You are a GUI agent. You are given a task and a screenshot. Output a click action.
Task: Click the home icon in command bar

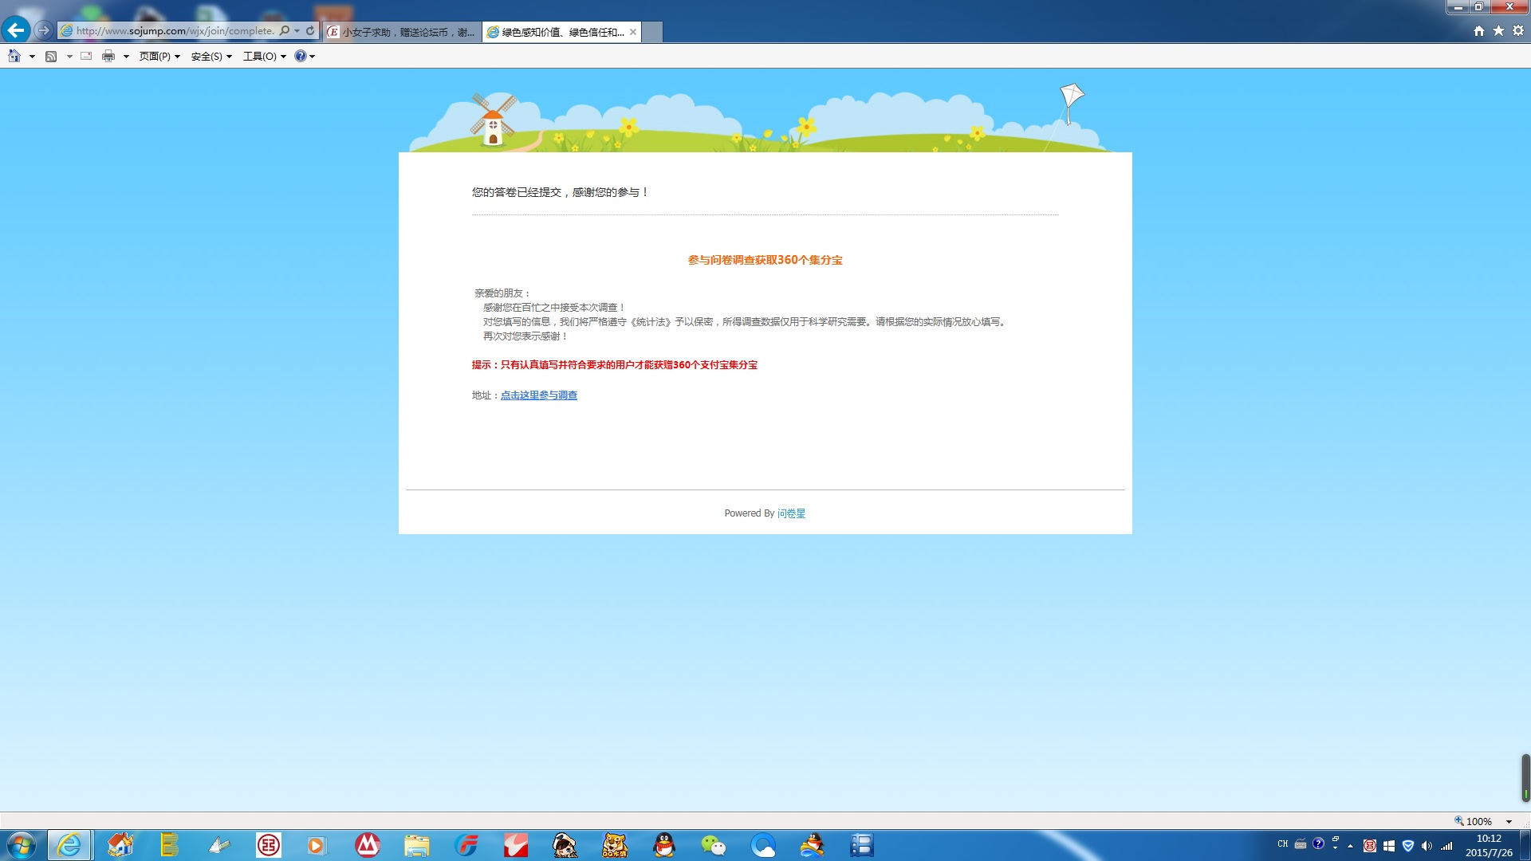point(14,56)
